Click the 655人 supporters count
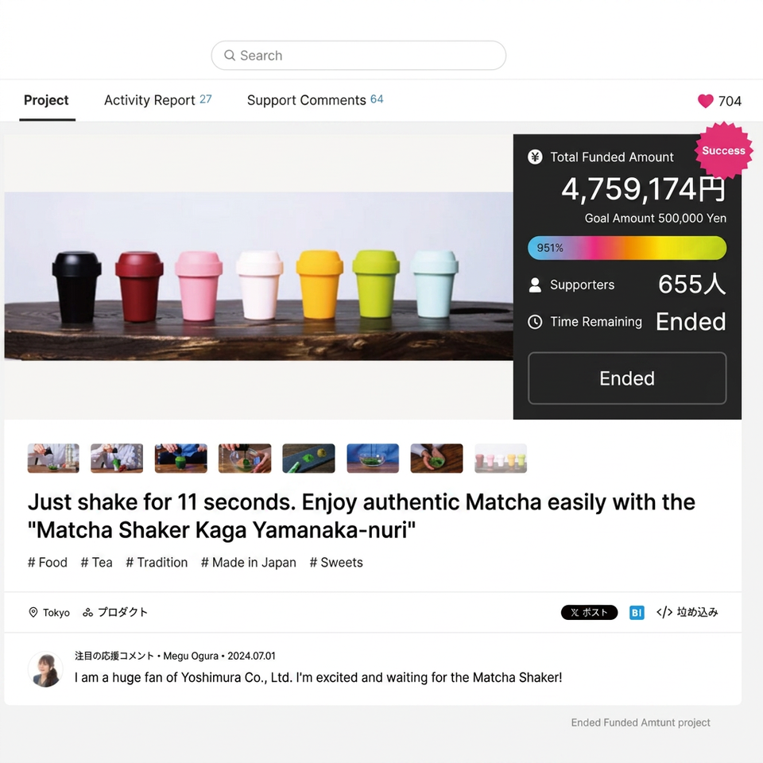The height and width of the screenshot is (763, 763). pyautogui.click(x=692, y=285)
